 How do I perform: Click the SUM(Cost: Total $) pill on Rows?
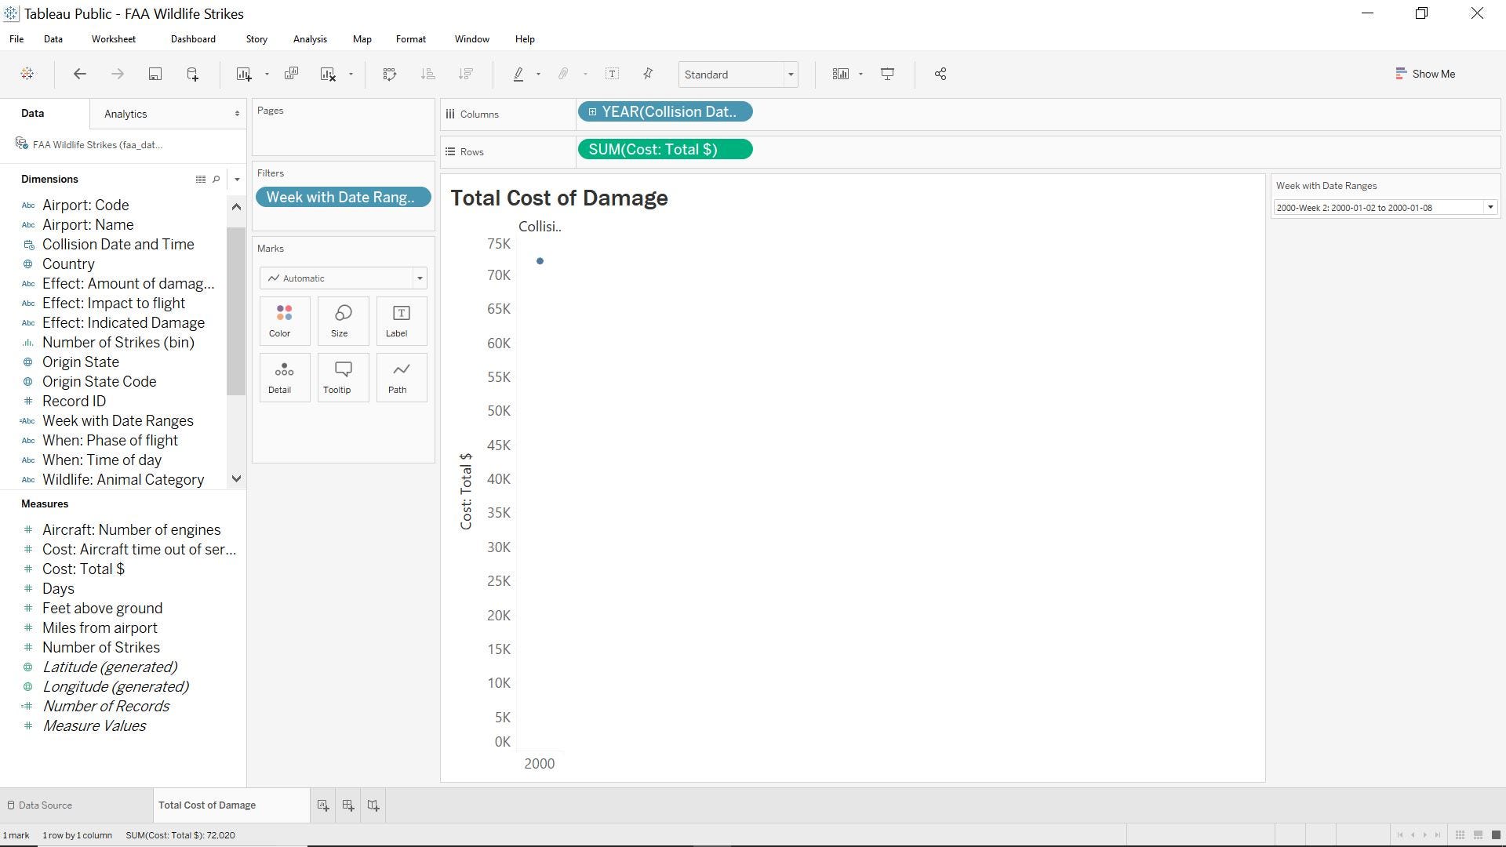[x=665, y=150]
